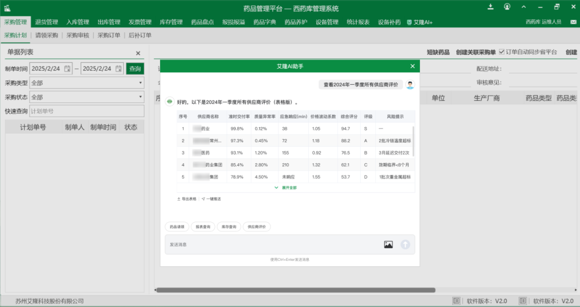Close the 单据列表 panel
Screen dimensions: 580x307
tap(138, 53)
